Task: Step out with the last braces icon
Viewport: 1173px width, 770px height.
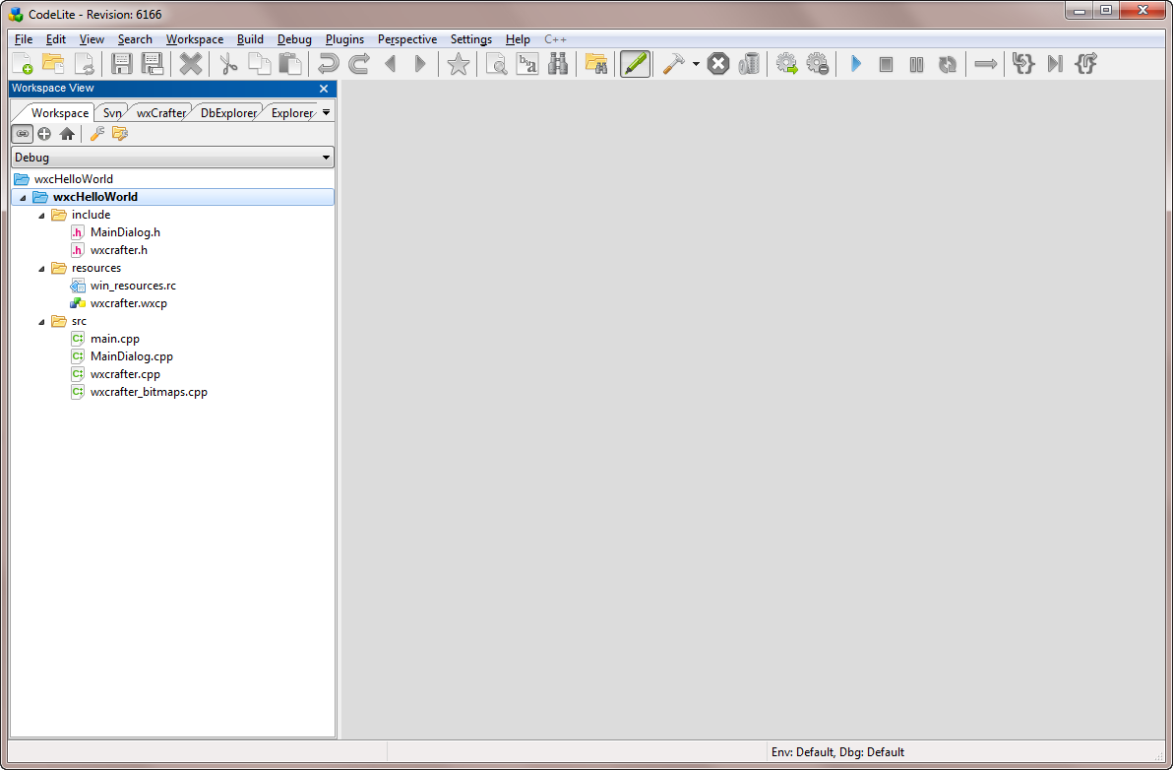Action: [x=1086, y=64]
